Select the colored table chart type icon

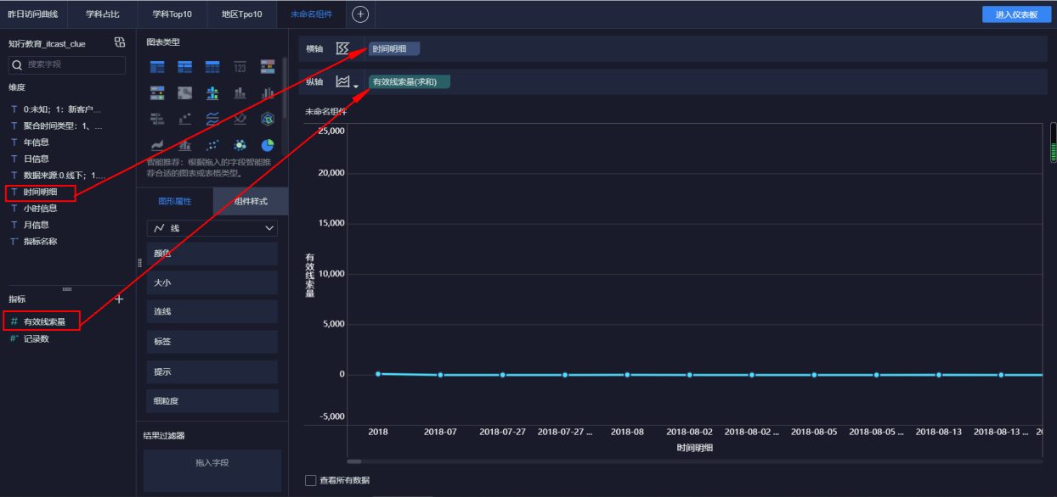[x=268, y=66]
